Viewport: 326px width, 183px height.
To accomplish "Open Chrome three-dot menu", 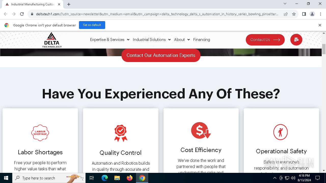I will (x=320, y=14).
